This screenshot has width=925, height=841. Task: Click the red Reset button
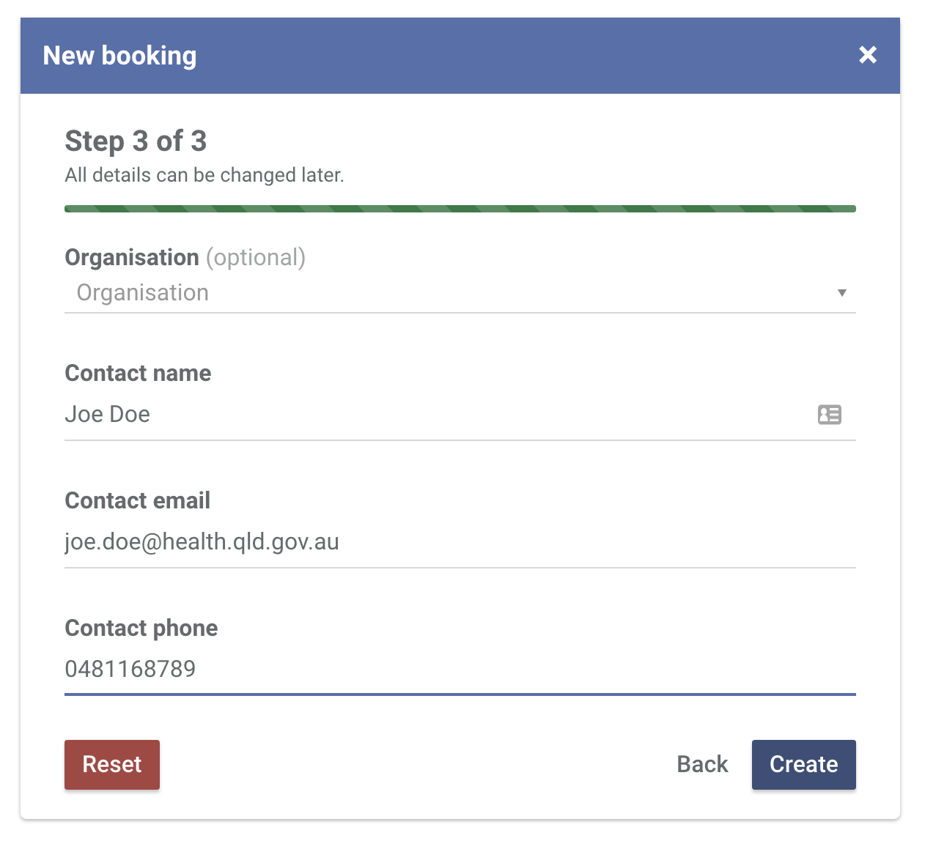click(112, 765)
